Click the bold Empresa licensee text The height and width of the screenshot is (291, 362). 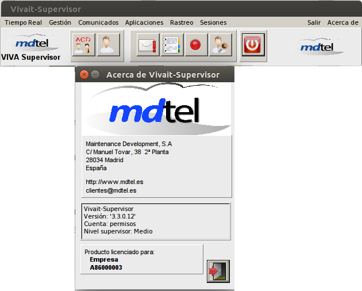click(104, 259)
